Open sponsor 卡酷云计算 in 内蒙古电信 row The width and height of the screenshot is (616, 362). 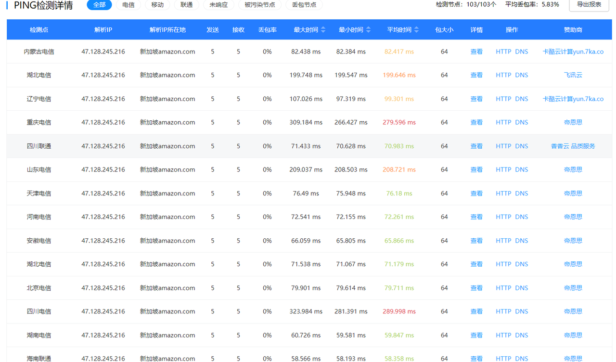(573, 52)
